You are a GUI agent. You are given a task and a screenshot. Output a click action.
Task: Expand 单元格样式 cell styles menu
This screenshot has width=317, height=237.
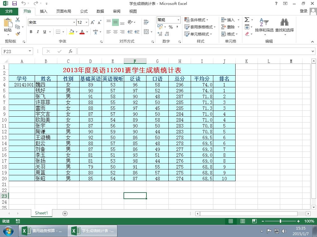pos(198,34)
